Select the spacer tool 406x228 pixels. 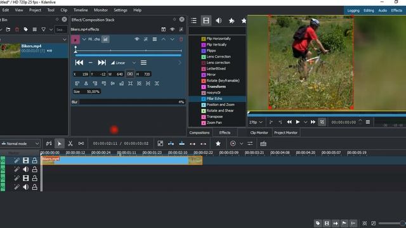[81, 144]
